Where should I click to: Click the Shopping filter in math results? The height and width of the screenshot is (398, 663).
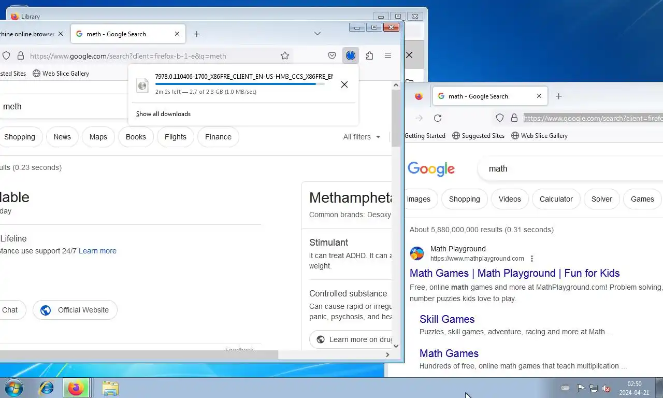pyautogui.click(x=465, y=199)
